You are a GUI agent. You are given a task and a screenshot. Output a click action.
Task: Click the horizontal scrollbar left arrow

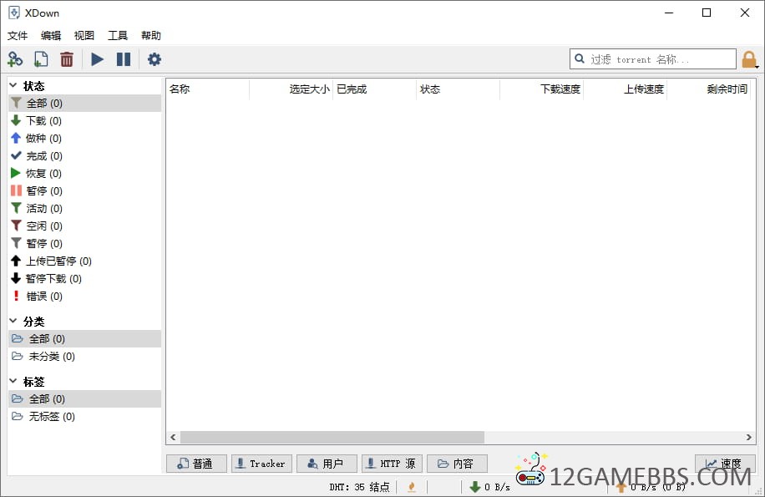173,437
